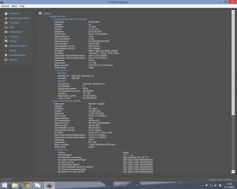Select the Netwerk icon in sidebar

[x=6, y=60]
